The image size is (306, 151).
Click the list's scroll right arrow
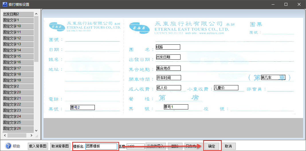click(x=32, y=136)
